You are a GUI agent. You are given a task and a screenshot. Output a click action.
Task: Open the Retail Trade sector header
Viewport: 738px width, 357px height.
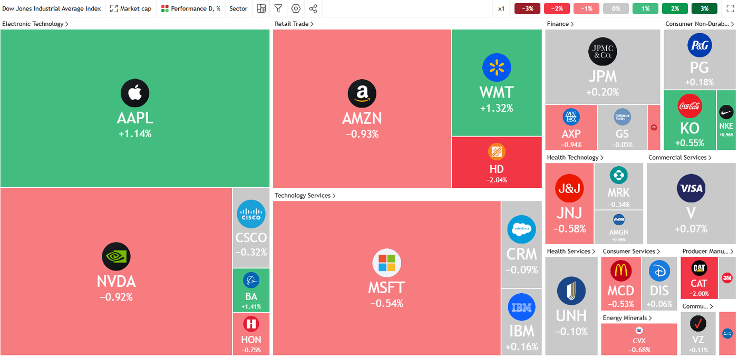pos(294,24)
